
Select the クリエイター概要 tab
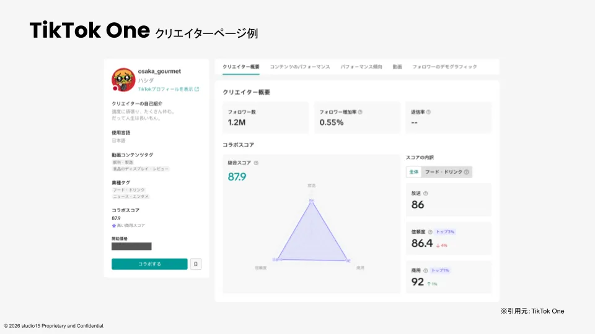pos(241,66)
